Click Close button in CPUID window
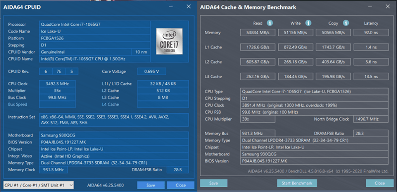 tap(181, 185)
